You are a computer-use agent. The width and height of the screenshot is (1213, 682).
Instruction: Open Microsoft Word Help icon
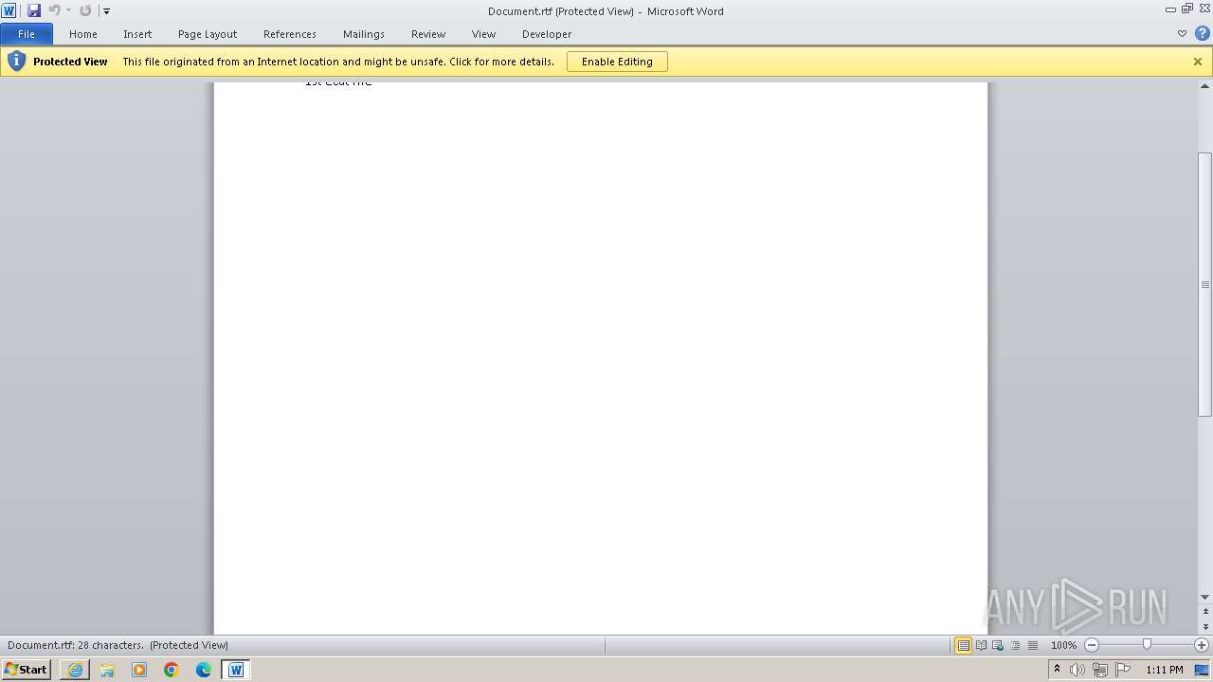(1202, 34)
